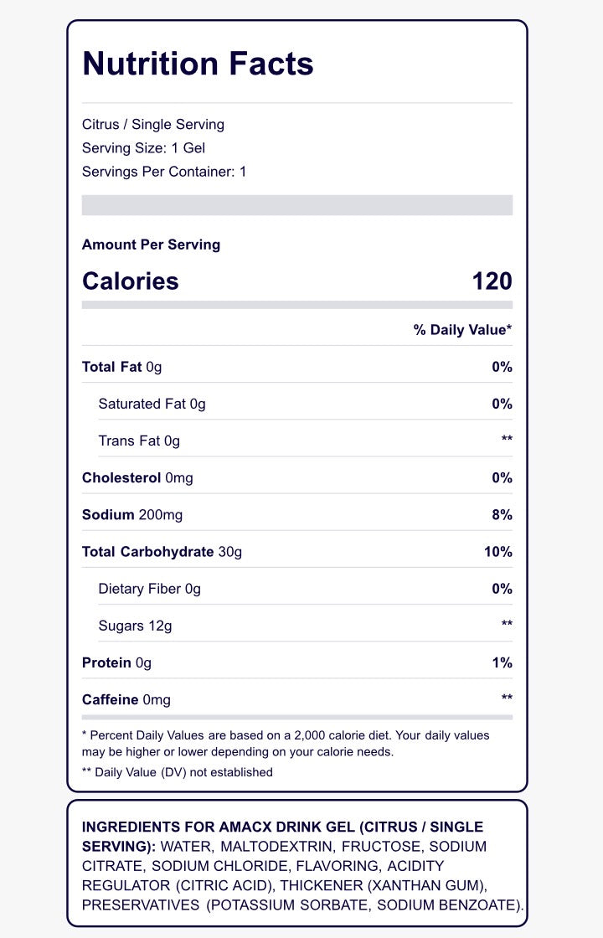Click the Servings Per Container text
This screenshot has height=938, width=603.
pyautogui.click(x=164, y=172)
